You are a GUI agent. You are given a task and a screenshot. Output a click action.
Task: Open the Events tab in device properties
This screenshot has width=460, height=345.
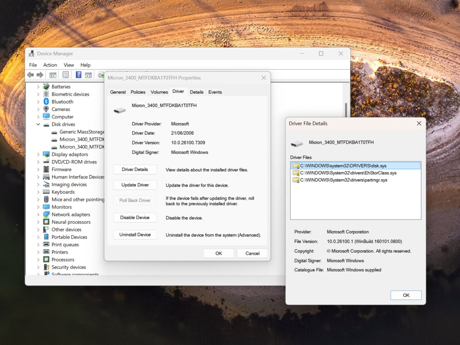[215, 92]
